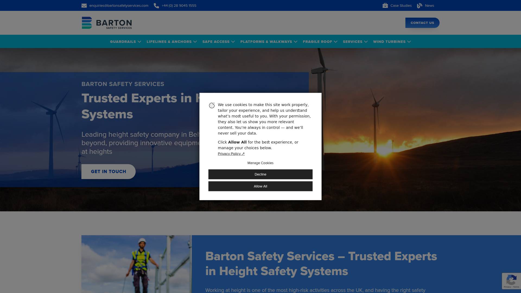Click the reCAPTCHA badge in the corner
The width and height of the screenshot is (521, 293).
[x=511, y=281]
